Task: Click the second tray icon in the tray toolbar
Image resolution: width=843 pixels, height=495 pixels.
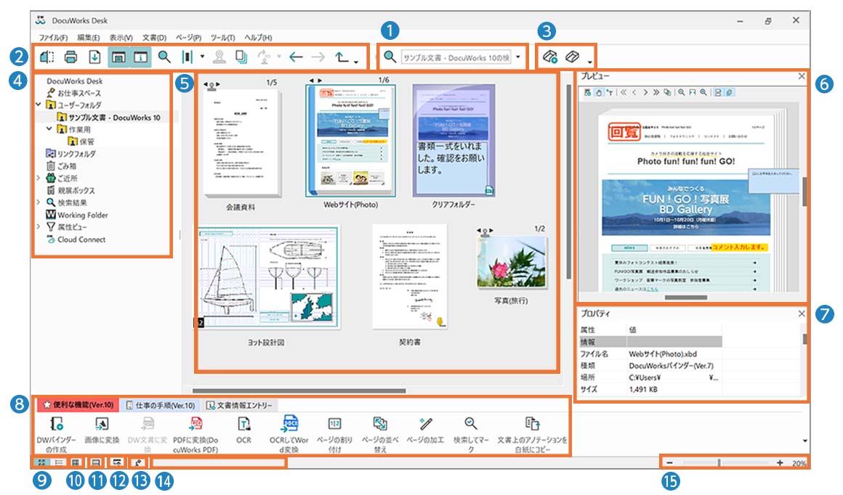Action: (x=572, y=56)
